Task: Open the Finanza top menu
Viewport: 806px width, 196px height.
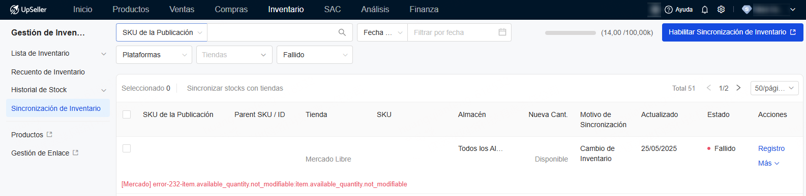Action: coord(424,10)
